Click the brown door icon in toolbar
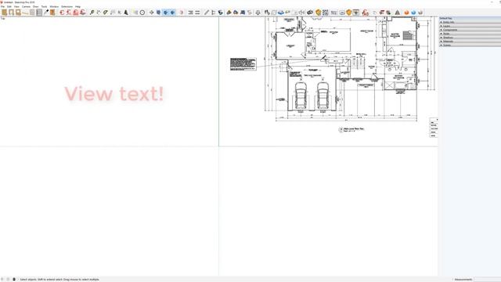This screenshot has height=282, width=501. tap(52, 13)
